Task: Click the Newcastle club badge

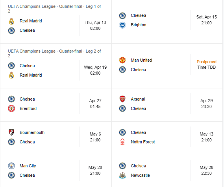Action: (122, 175)
